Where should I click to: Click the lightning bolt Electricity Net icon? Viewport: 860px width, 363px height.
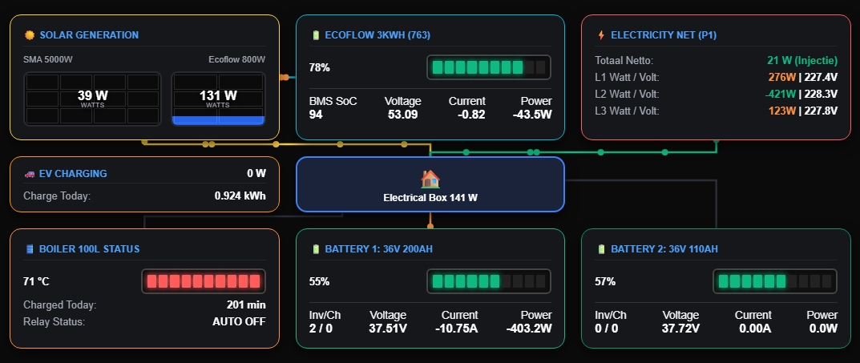601,35
